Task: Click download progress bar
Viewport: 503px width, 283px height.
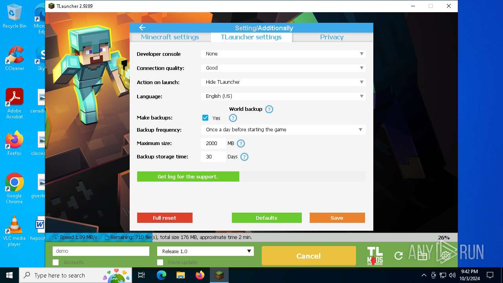Action: (251, 237)
